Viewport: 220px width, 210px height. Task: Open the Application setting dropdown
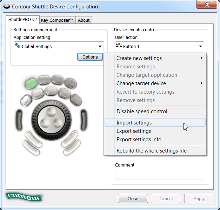click(59, 46)
